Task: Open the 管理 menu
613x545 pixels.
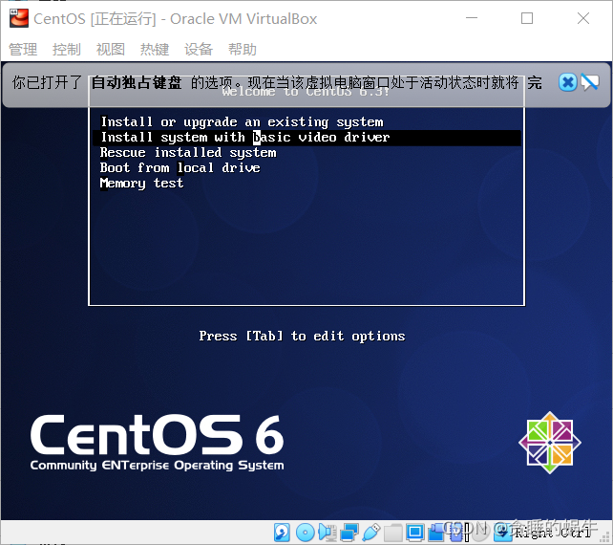Action: tap(23, 50)
